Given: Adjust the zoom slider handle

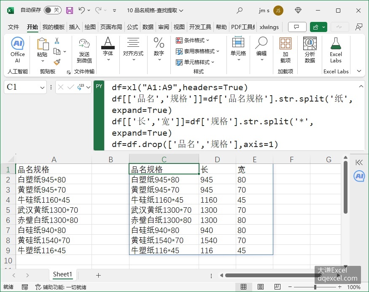Looking at the screenshot, I should point(315,287).
